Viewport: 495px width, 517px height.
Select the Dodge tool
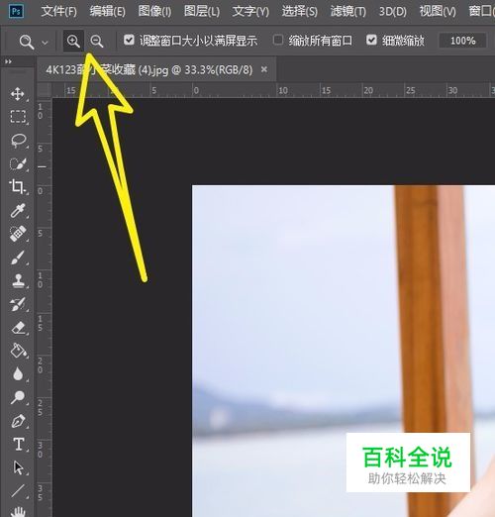[18, 397]
